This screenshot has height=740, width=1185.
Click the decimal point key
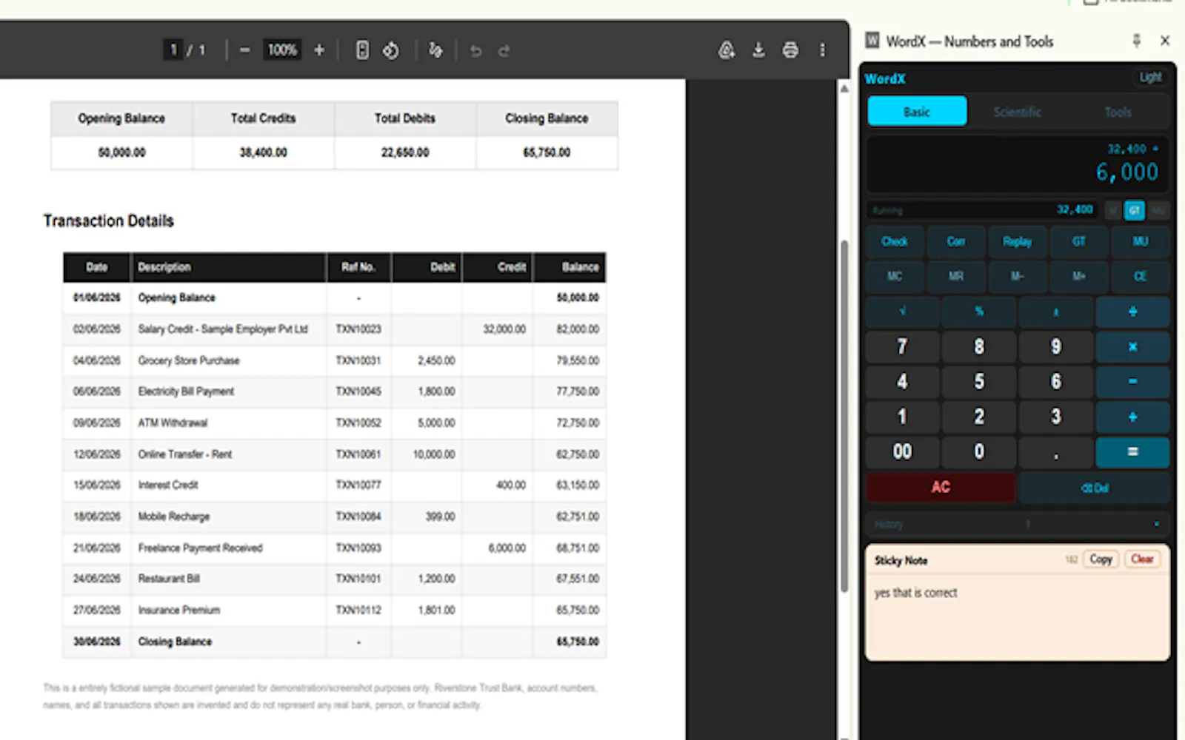click(1056, 452)
